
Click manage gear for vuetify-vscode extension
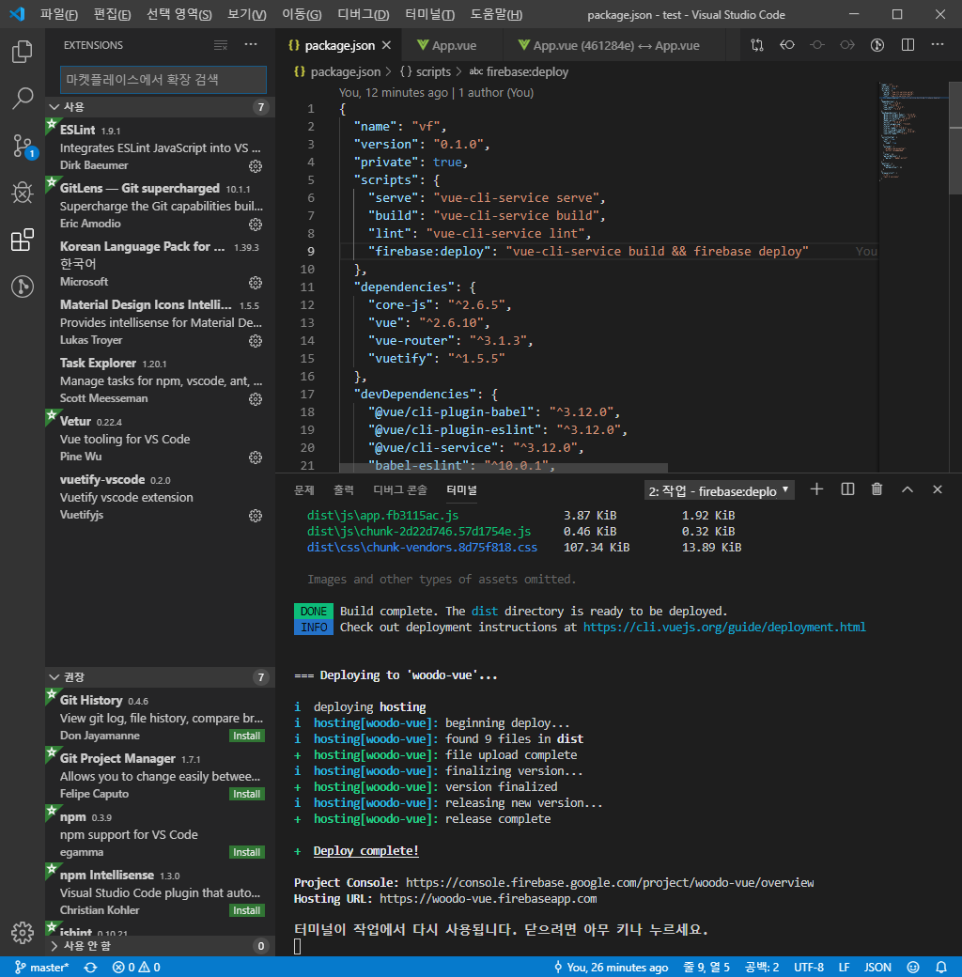click(256, 516)
